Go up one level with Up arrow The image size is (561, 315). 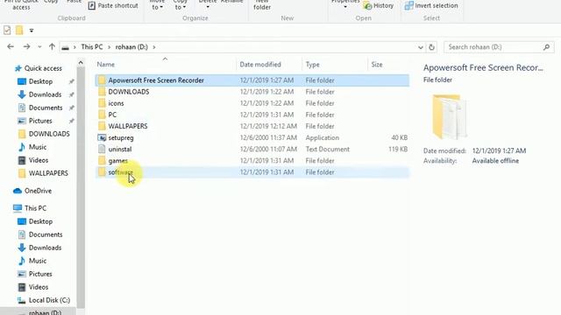coord(52,46)
